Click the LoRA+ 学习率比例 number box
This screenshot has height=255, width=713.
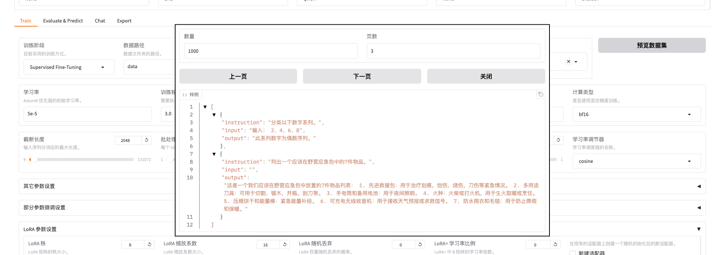[538, 245]
